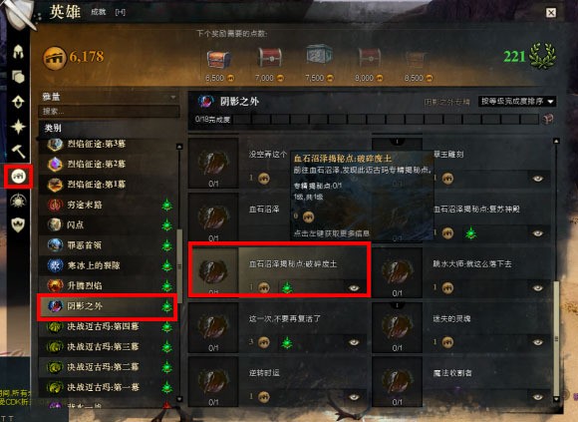This screenshot has height=422, width=578.
Task: Click the shield crown sidebar icon
Action: (18, 224)
